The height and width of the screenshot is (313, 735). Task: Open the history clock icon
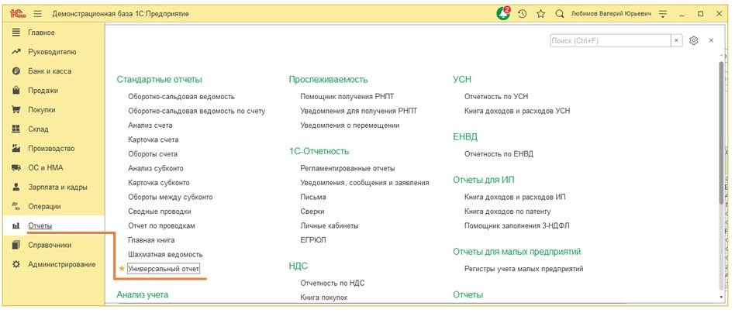point(523,14)
